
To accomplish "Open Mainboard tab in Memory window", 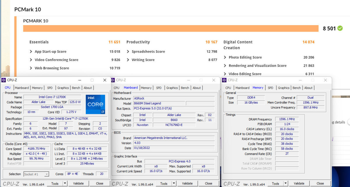I will point(242,88).
